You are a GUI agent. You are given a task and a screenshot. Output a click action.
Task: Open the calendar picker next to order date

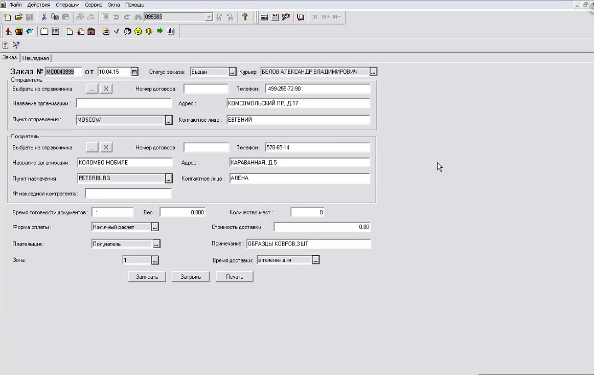tap(134, 72)
